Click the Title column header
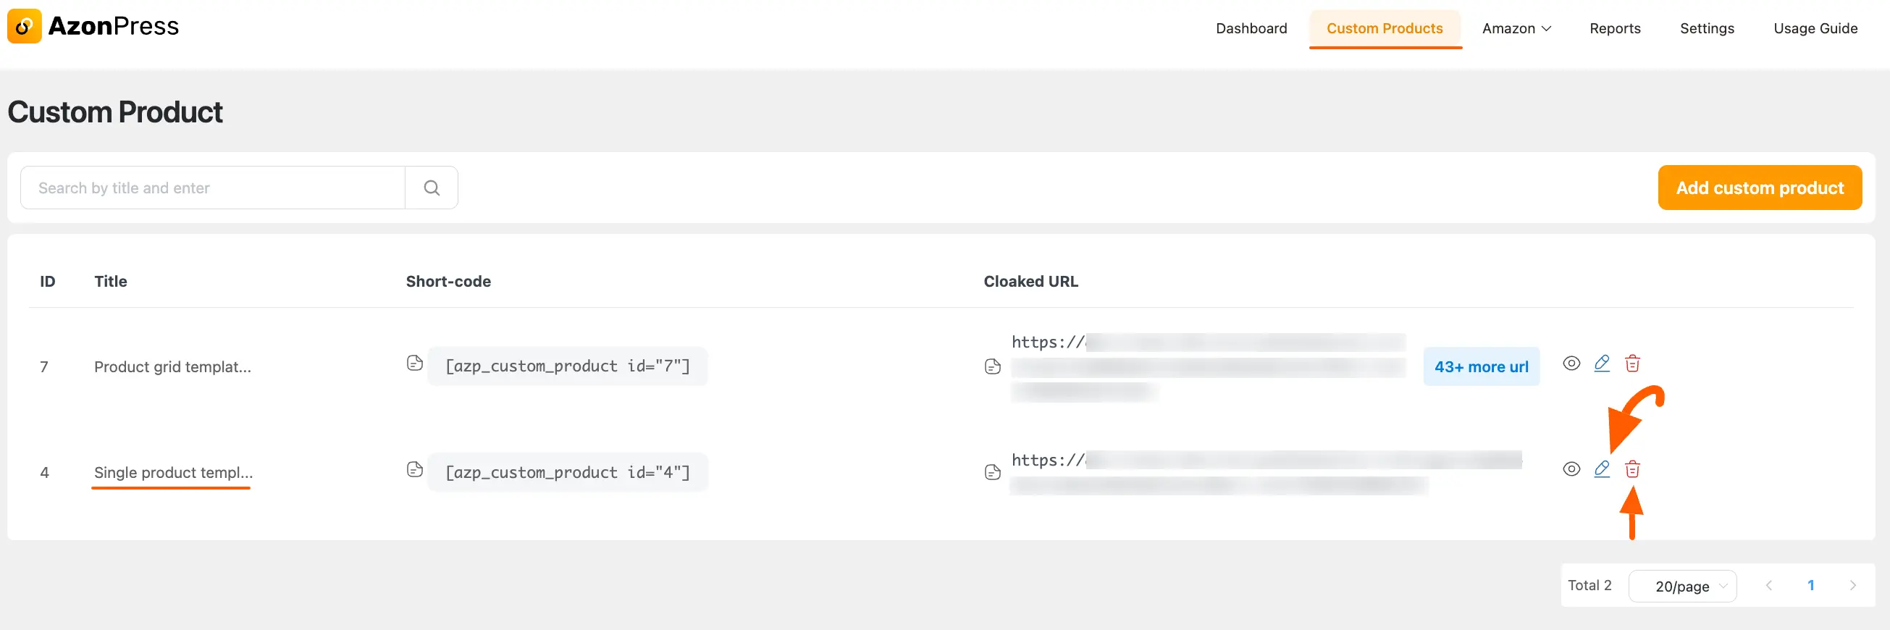The image size is (1890, 630). tap(111, 282)
